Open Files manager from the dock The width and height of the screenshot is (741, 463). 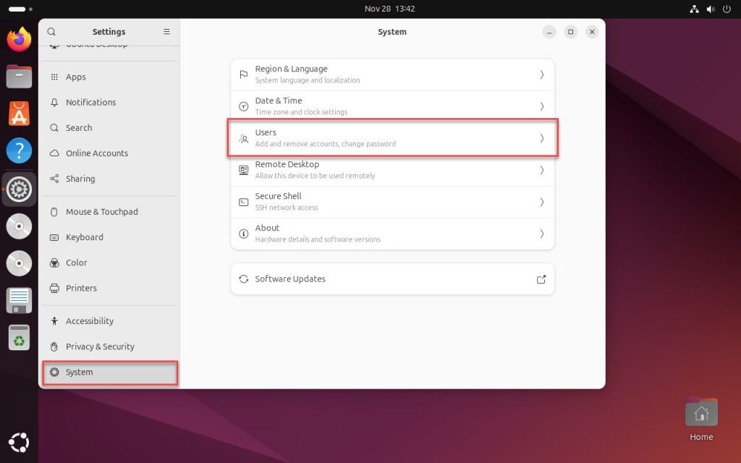click(x=19, y=77)
